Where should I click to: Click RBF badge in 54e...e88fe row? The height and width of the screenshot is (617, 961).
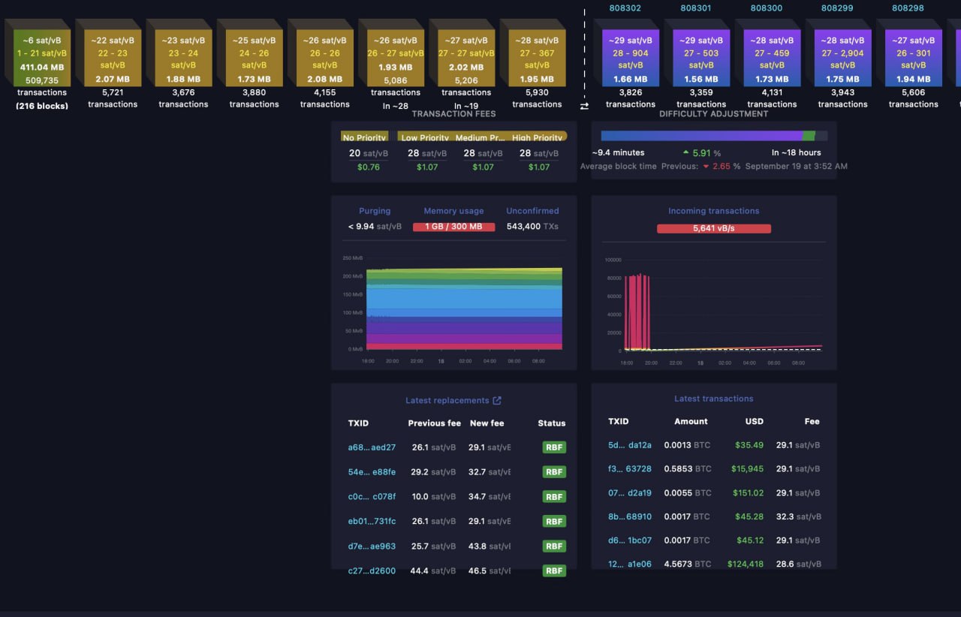click(x=554, y=472)
